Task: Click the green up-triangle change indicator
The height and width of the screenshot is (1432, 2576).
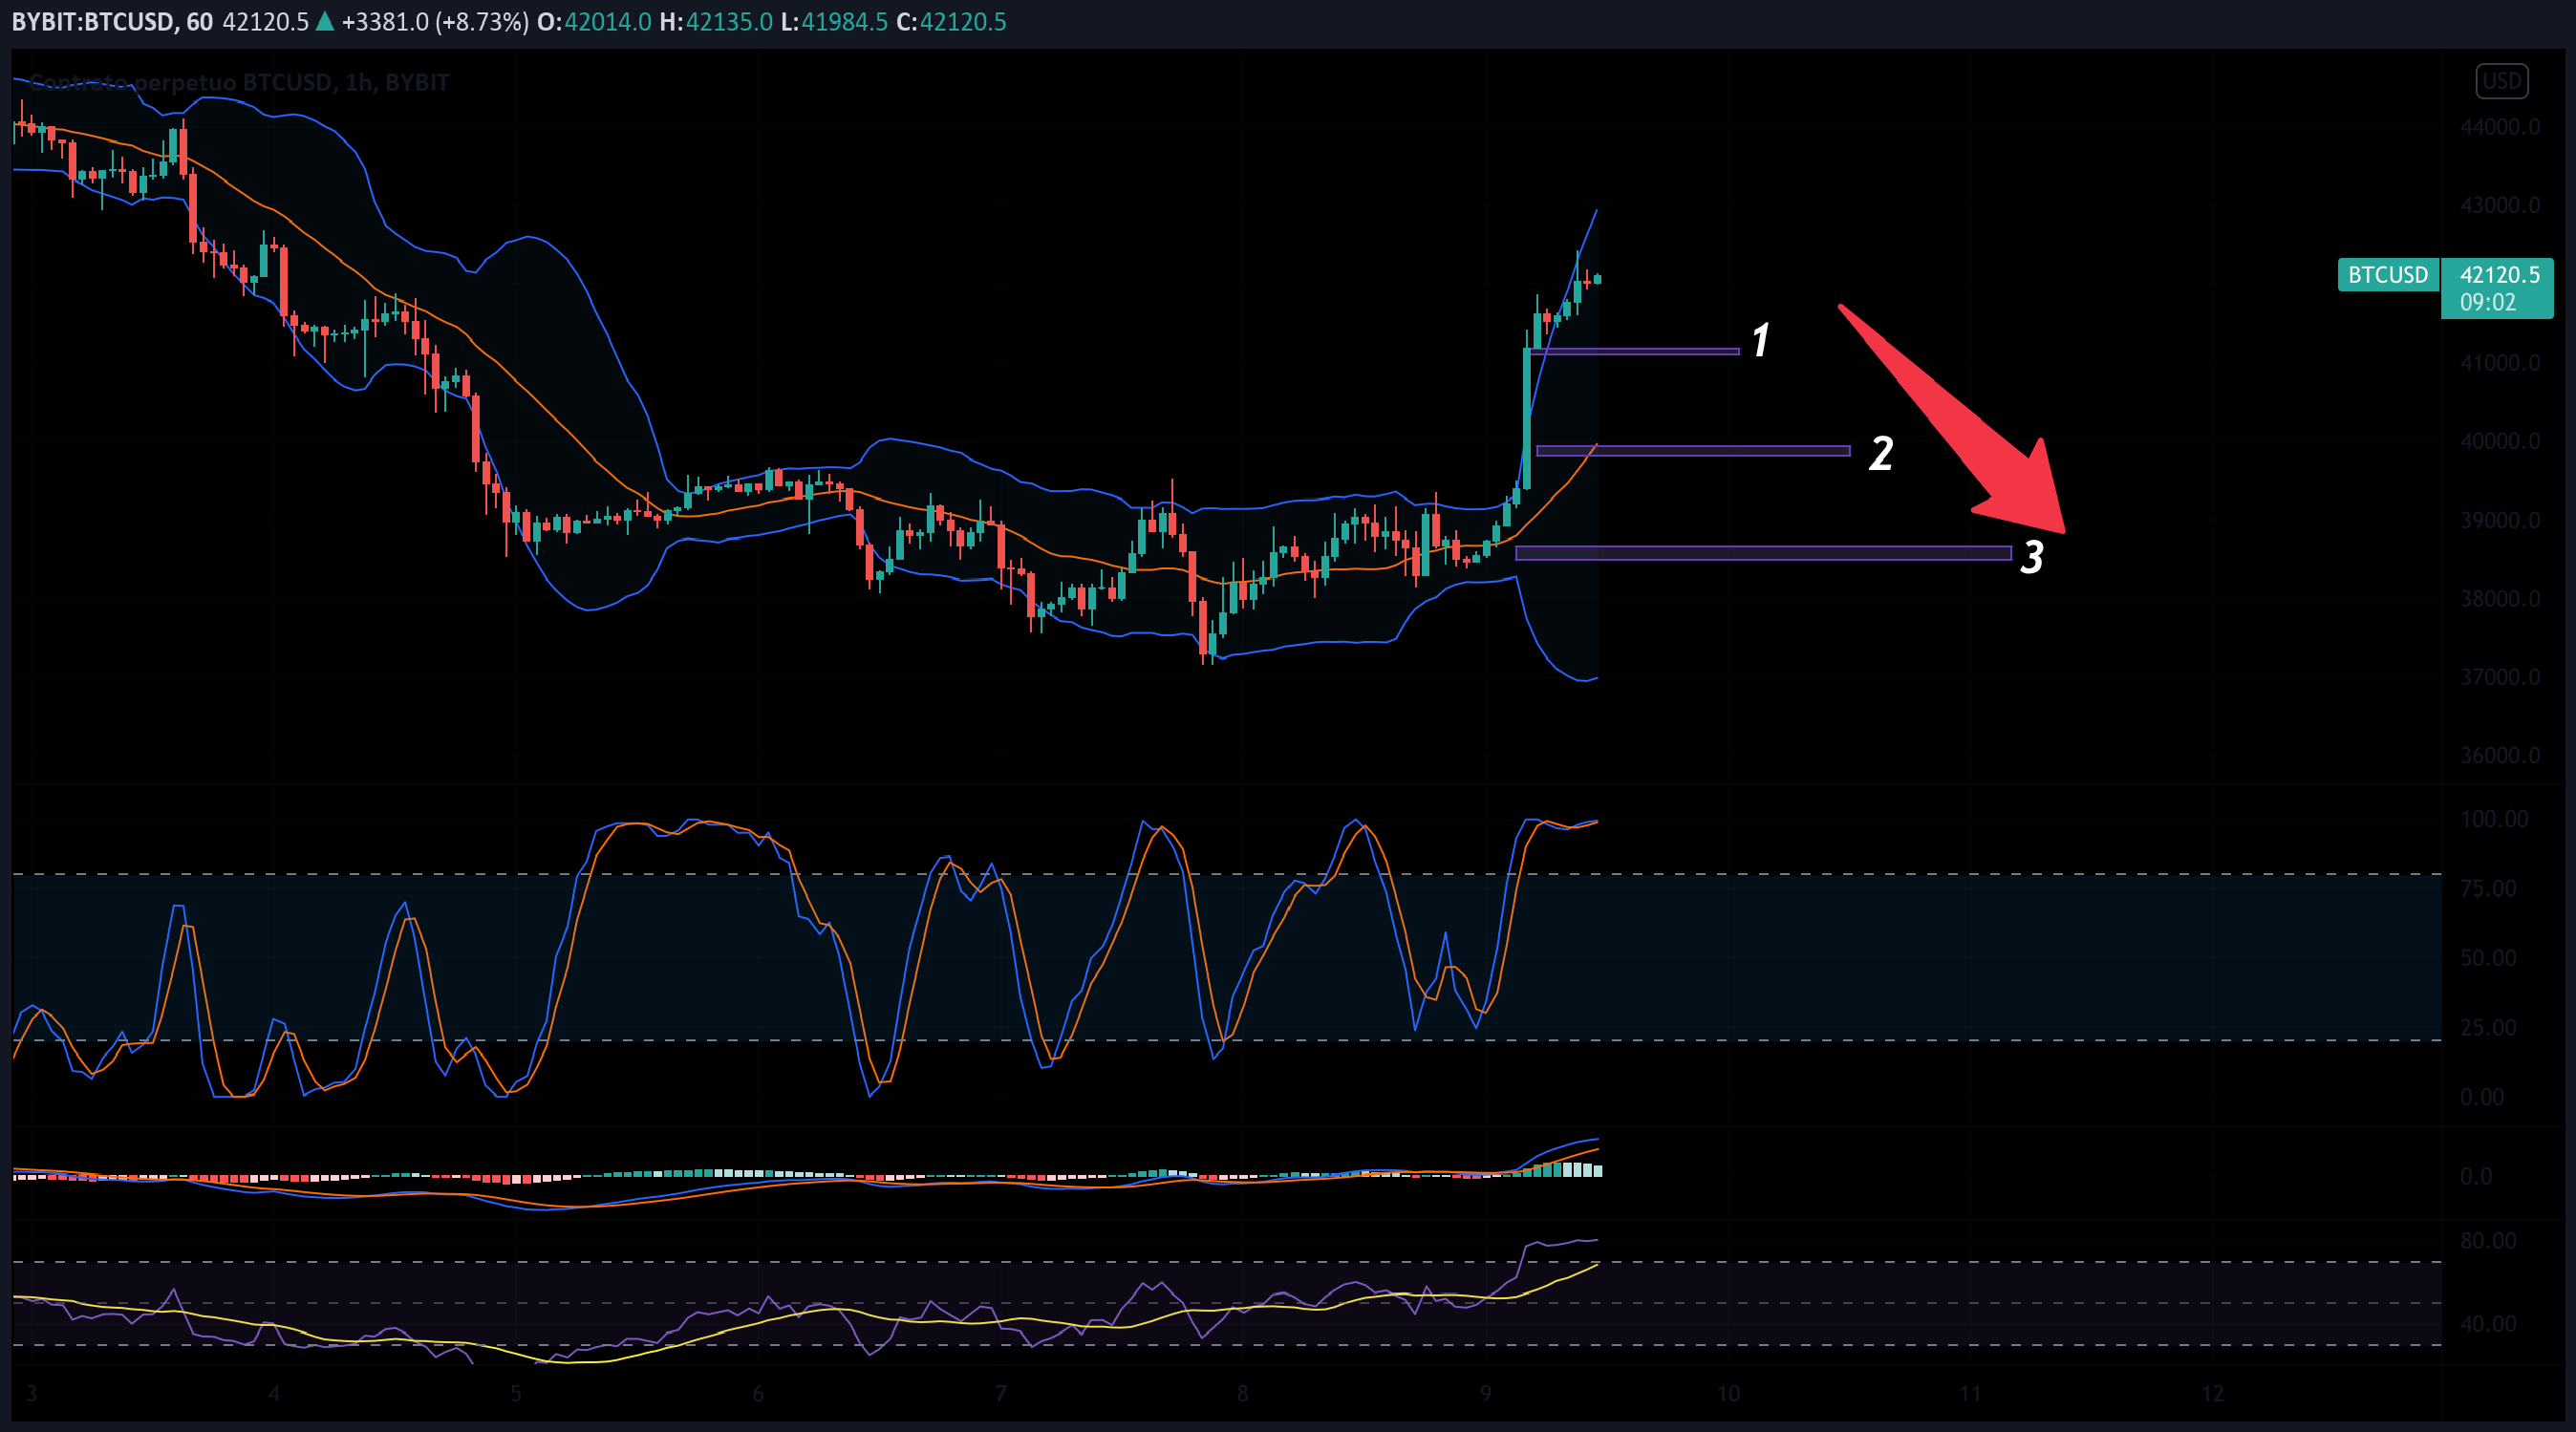Action: [x=325, y=21]
